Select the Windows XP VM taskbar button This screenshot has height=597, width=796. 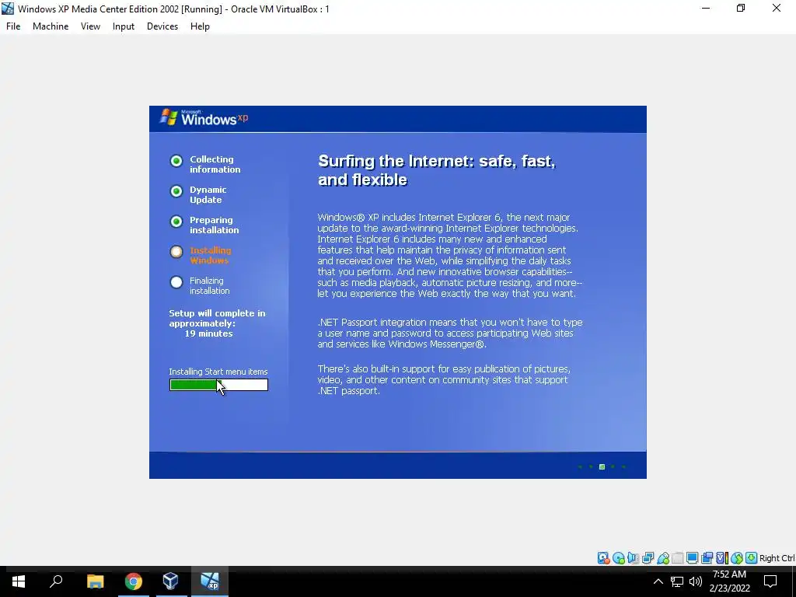(210, 581)
